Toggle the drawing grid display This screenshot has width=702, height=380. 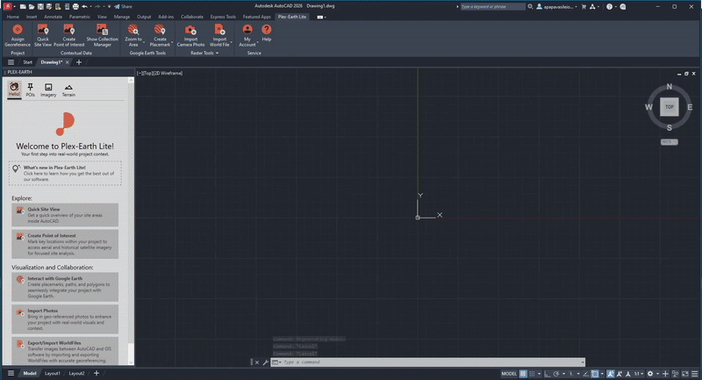pyautogui.click(x=523, y=374)
